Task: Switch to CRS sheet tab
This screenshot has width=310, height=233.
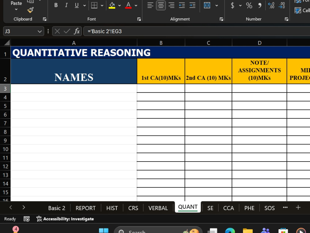Action: (133, 208)
